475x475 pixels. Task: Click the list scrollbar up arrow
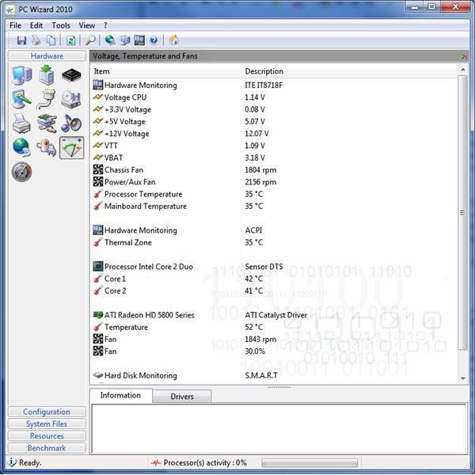tap(462, 70)
